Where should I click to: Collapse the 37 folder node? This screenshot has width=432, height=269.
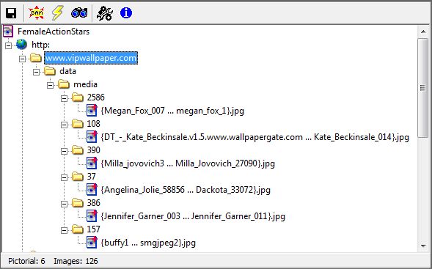pos(65,177)
